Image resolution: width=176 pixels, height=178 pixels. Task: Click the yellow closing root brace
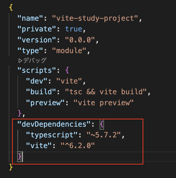tap(11, 167)
